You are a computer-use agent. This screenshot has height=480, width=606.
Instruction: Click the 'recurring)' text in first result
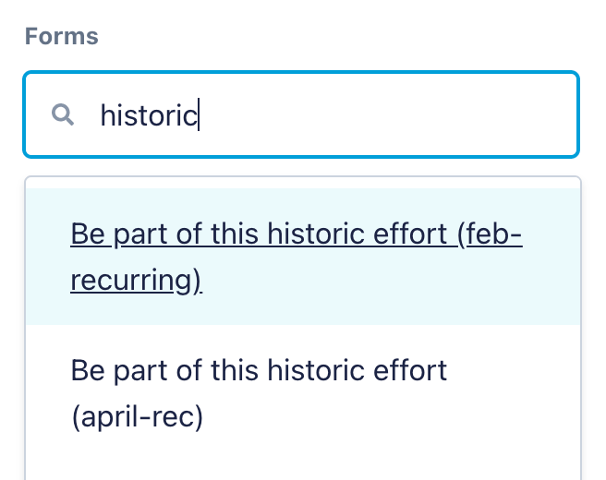click(136, 281)
